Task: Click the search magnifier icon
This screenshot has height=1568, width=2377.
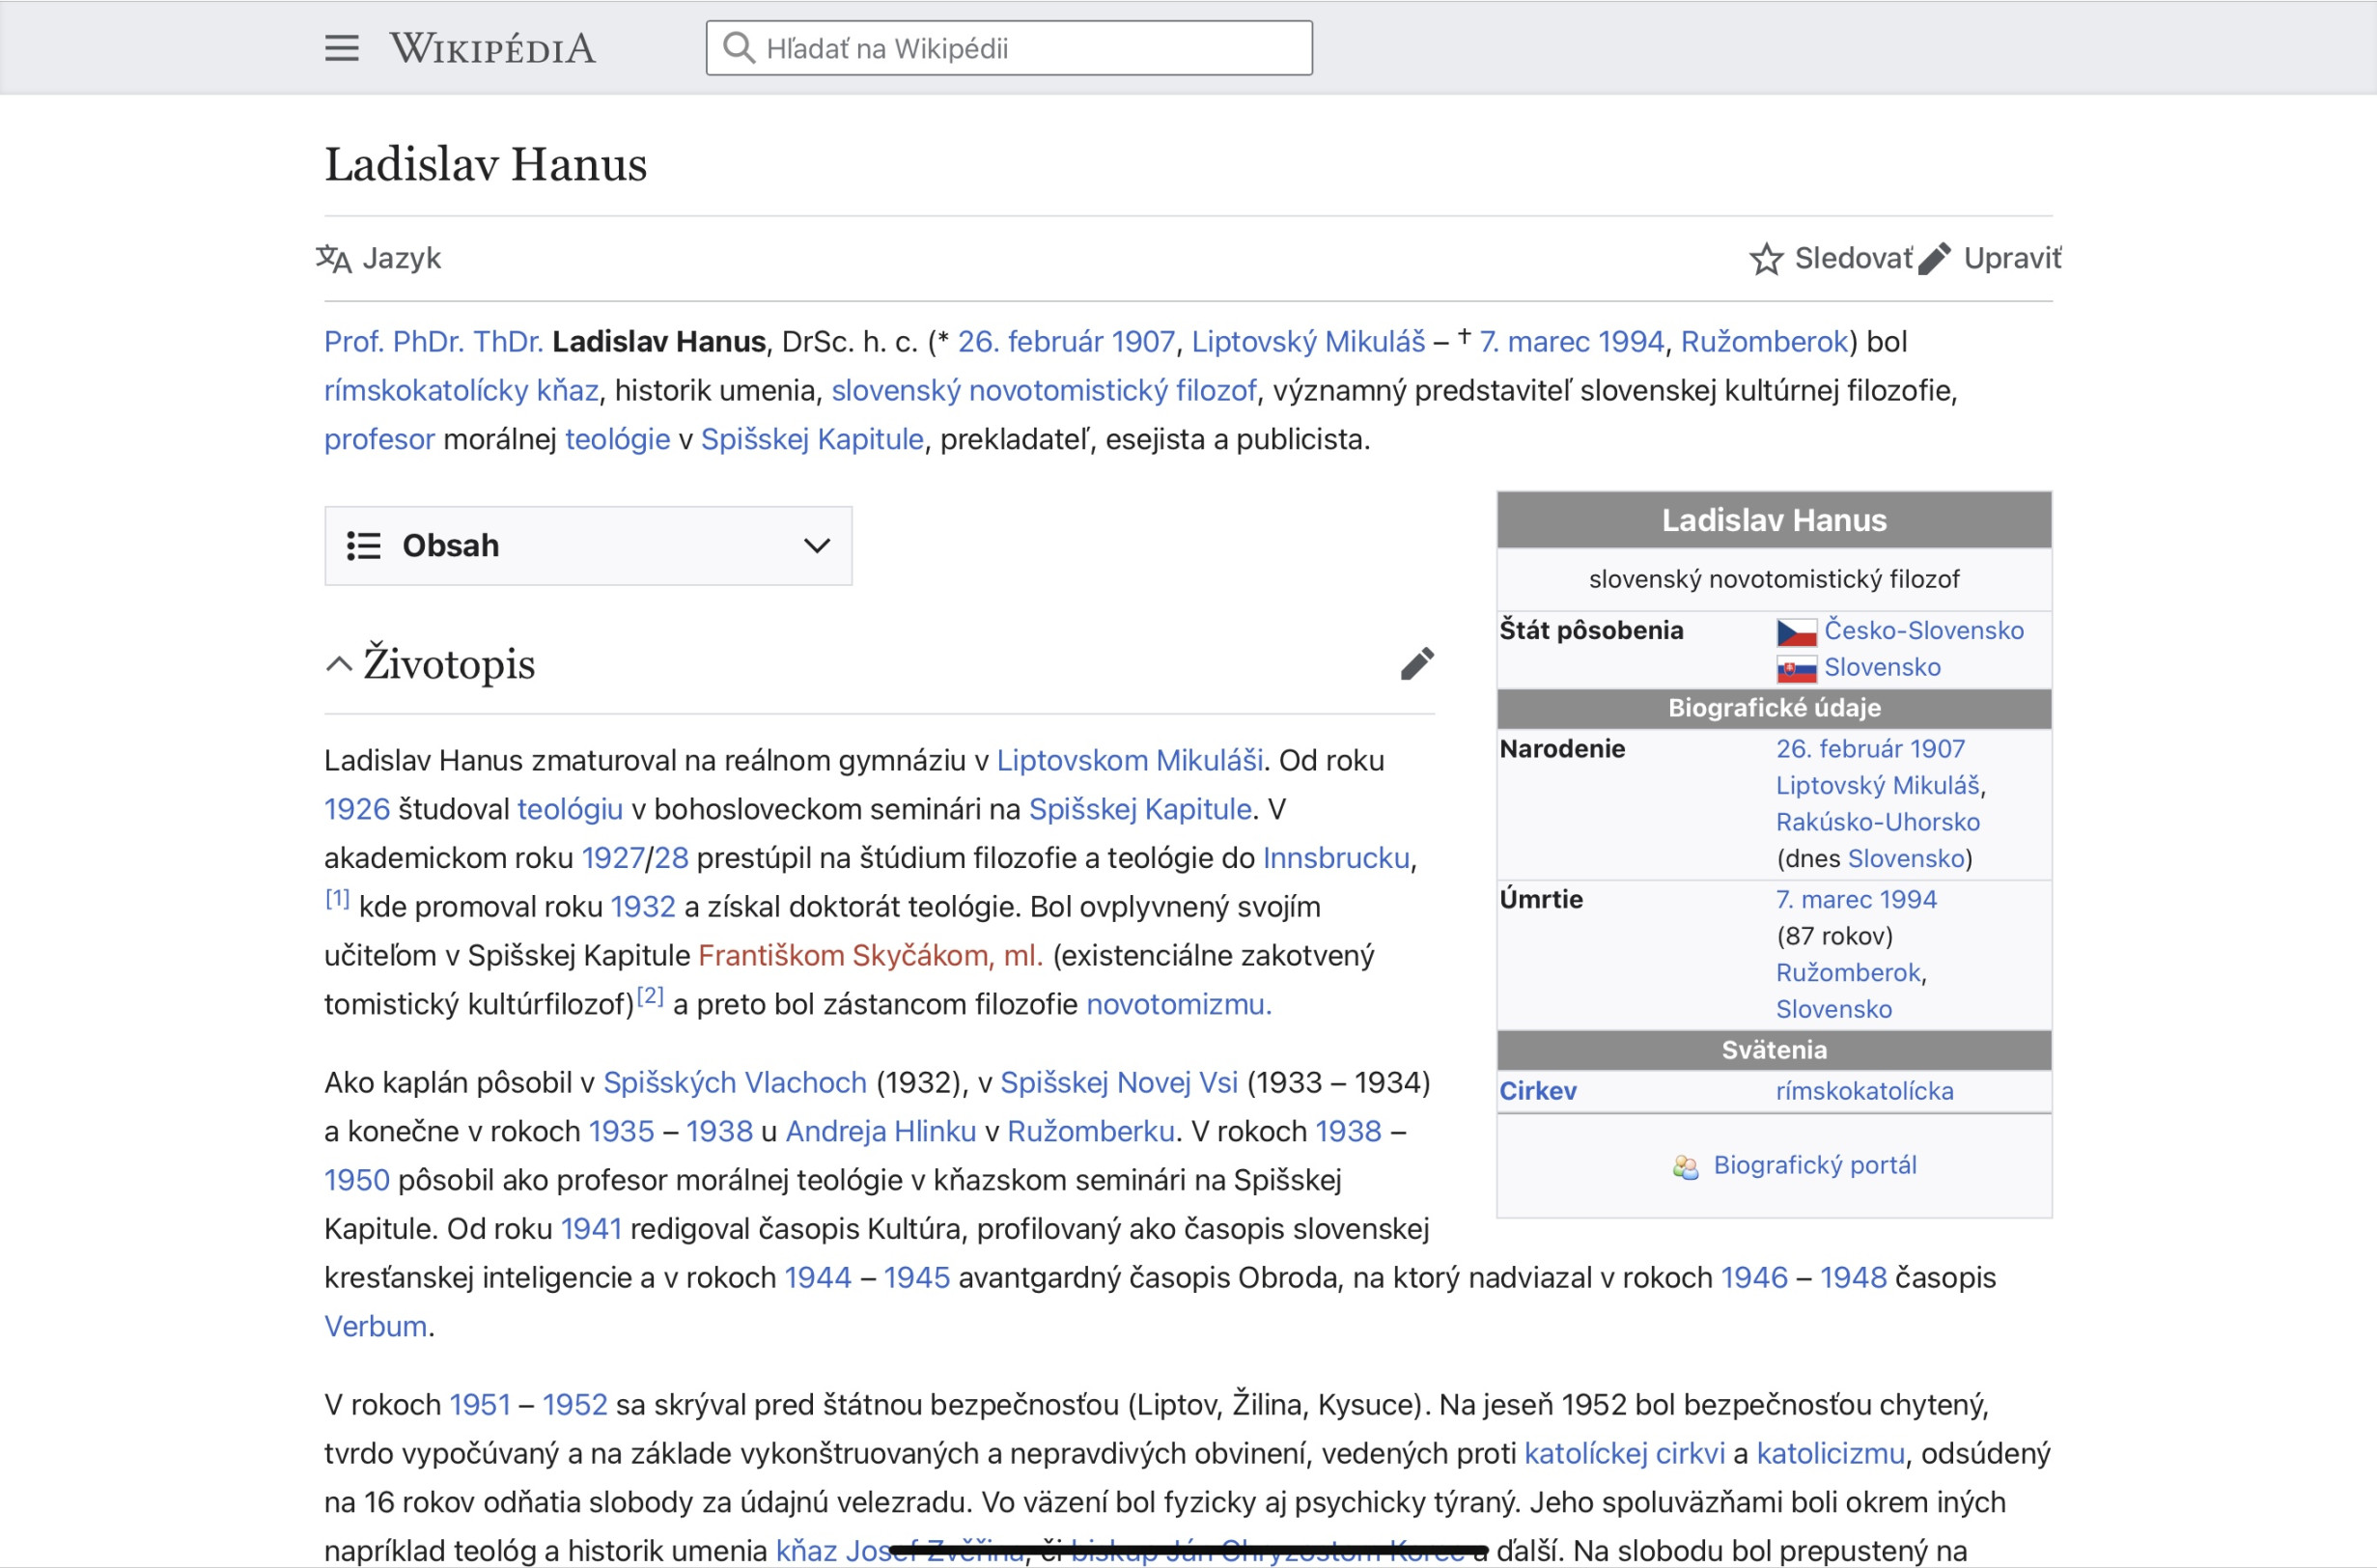Action: pyautogui.click(x=738, y=48)
